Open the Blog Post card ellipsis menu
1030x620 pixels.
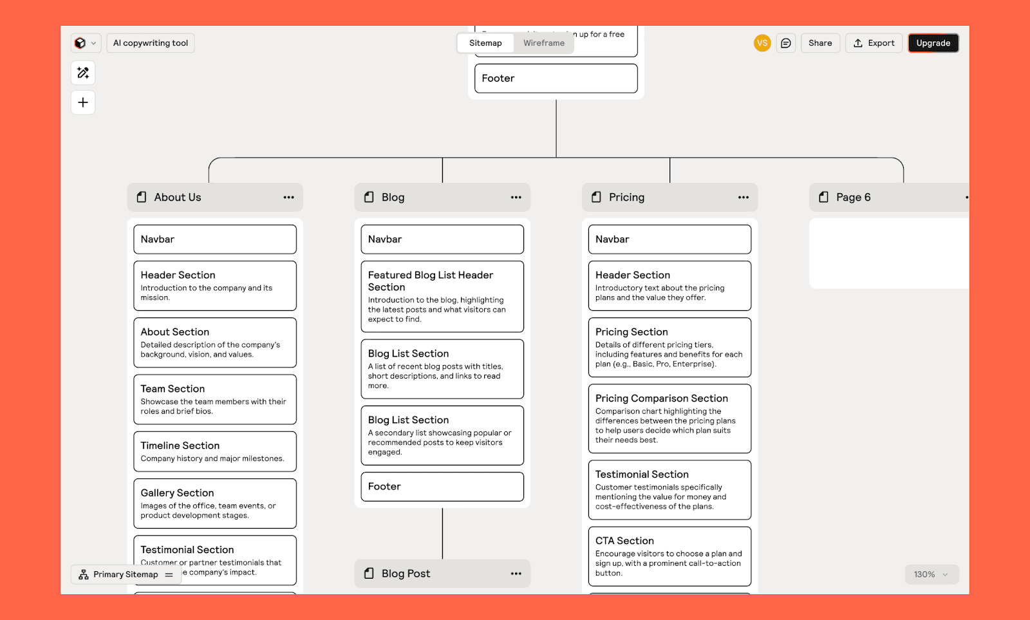click(x=516, y=573)
